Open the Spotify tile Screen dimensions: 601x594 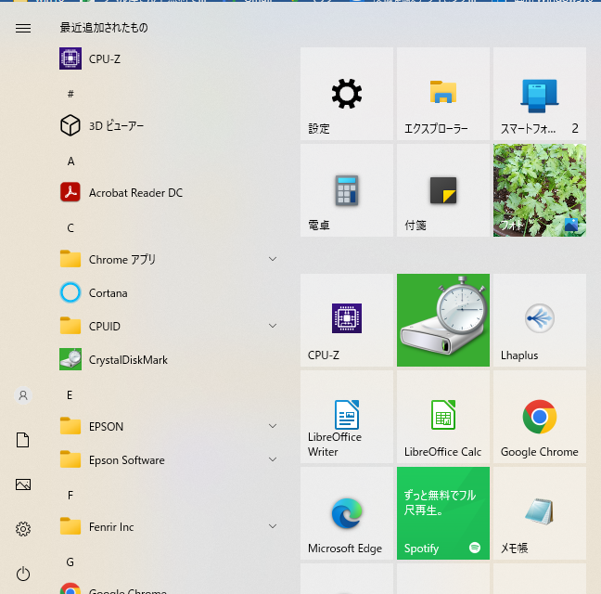pos(443,513)
